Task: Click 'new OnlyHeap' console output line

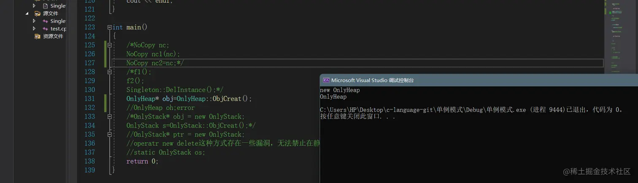Action: click(x=340, y=90)
